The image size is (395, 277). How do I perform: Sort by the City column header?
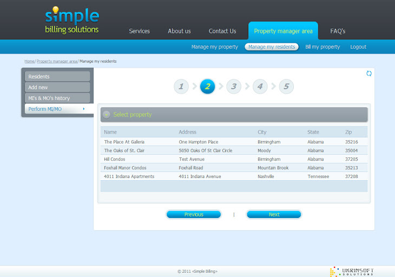tap(262, 132)
